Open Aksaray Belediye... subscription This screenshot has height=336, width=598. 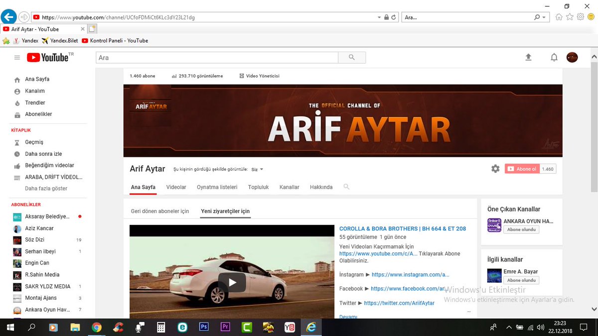(x=47, y=217)
